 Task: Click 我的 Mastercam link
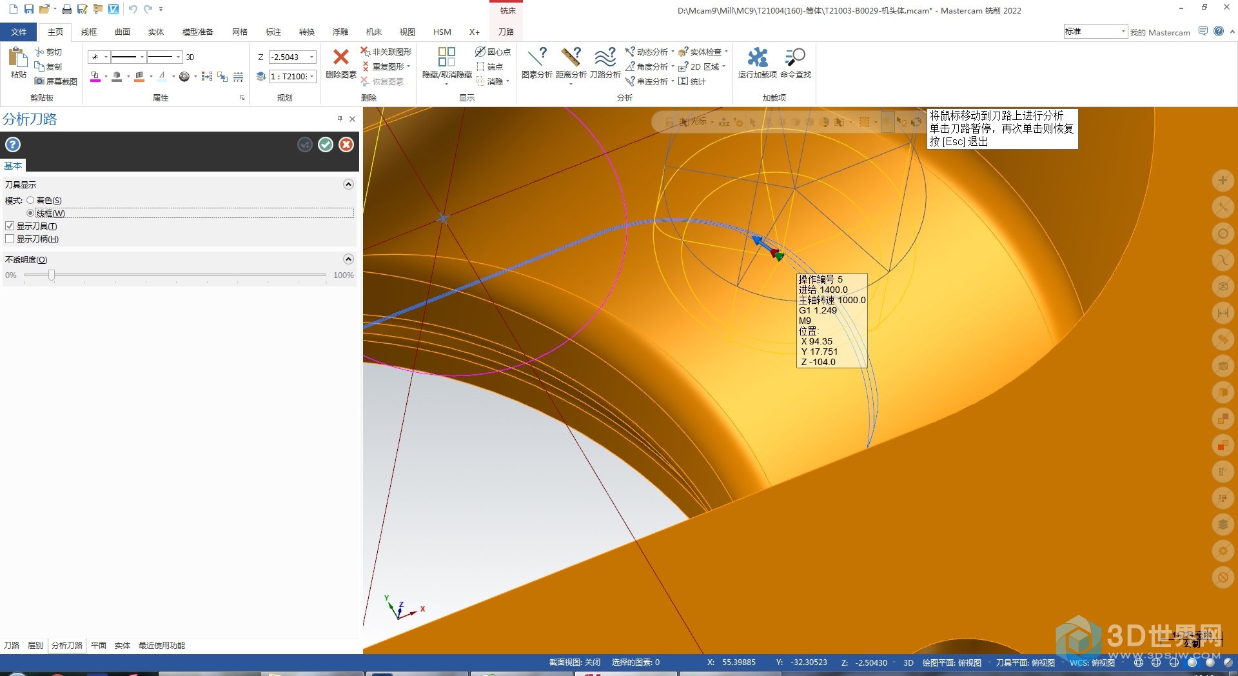click(1160, 32)
